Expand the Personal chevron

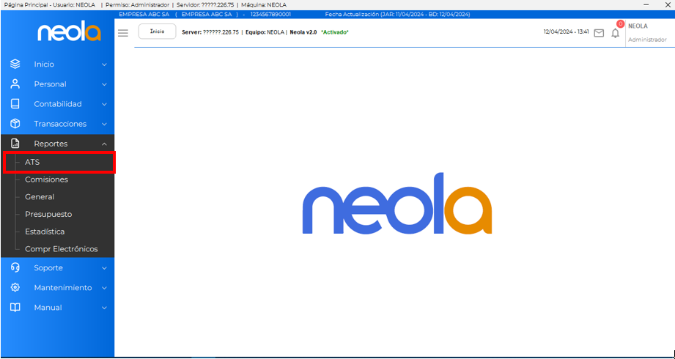[104, 85]
